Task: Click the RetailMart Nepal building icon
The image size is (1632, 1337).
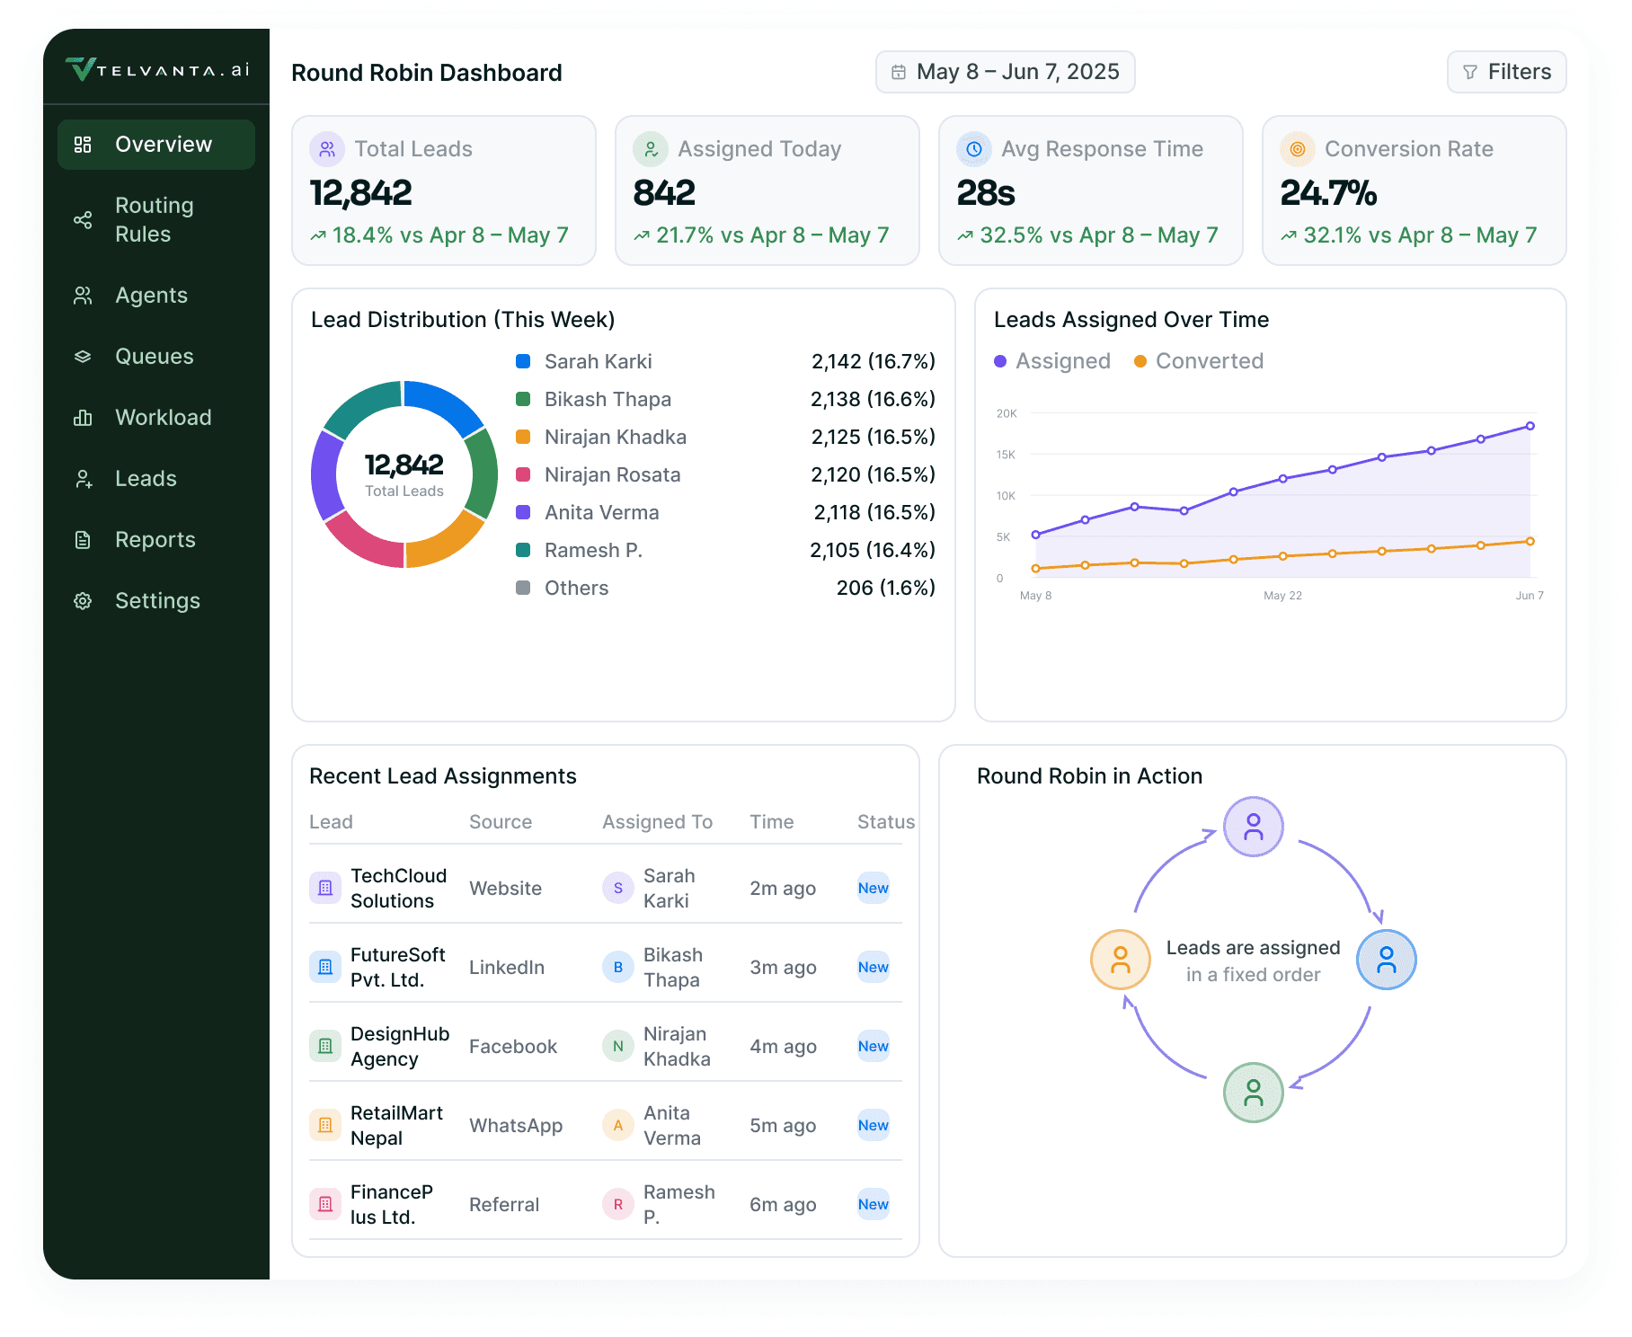Action: tap(325, 1126)
